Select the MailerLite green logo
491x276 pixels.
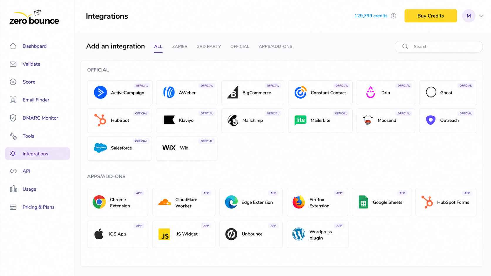[x=300, y=120]
